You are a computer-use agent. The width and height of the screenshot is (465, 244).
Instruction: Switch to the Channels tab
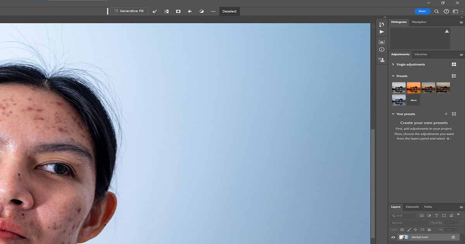pyautogui.click(x=412, y=206)
